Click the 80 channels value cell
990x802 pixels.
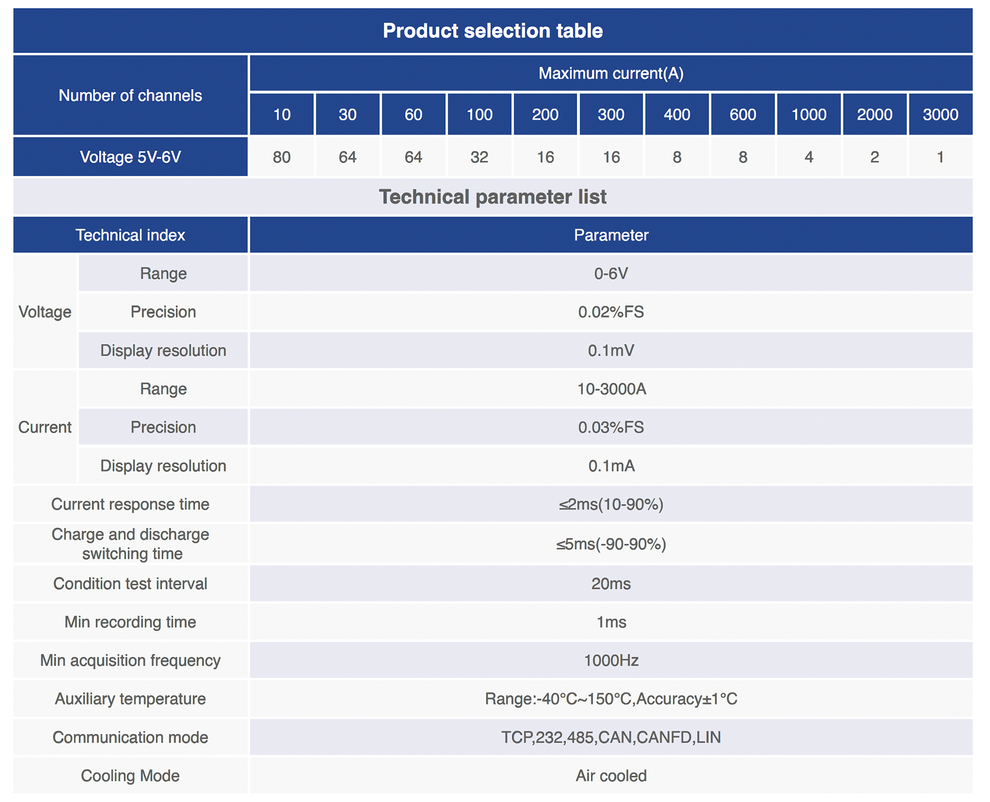coord(282,157)
